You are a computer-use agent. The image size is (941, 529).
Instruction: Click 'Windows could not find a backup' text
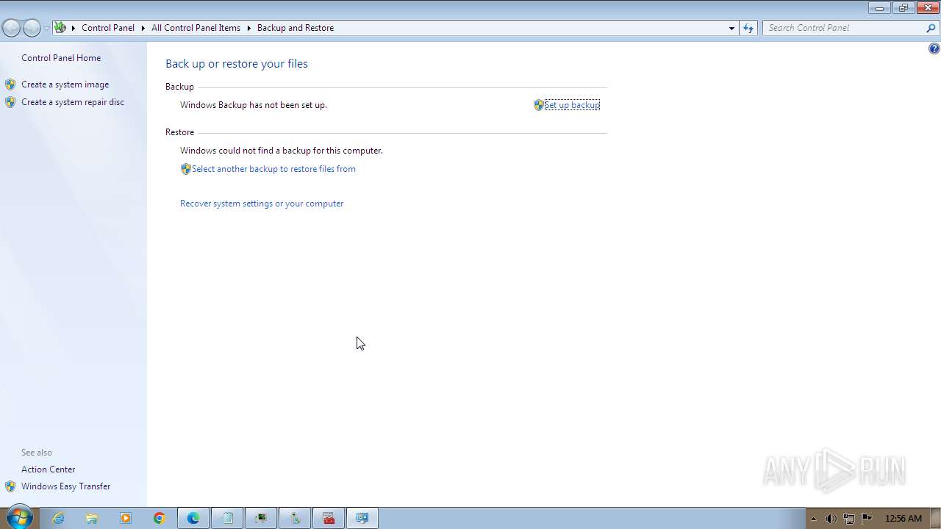click(282, 151)
